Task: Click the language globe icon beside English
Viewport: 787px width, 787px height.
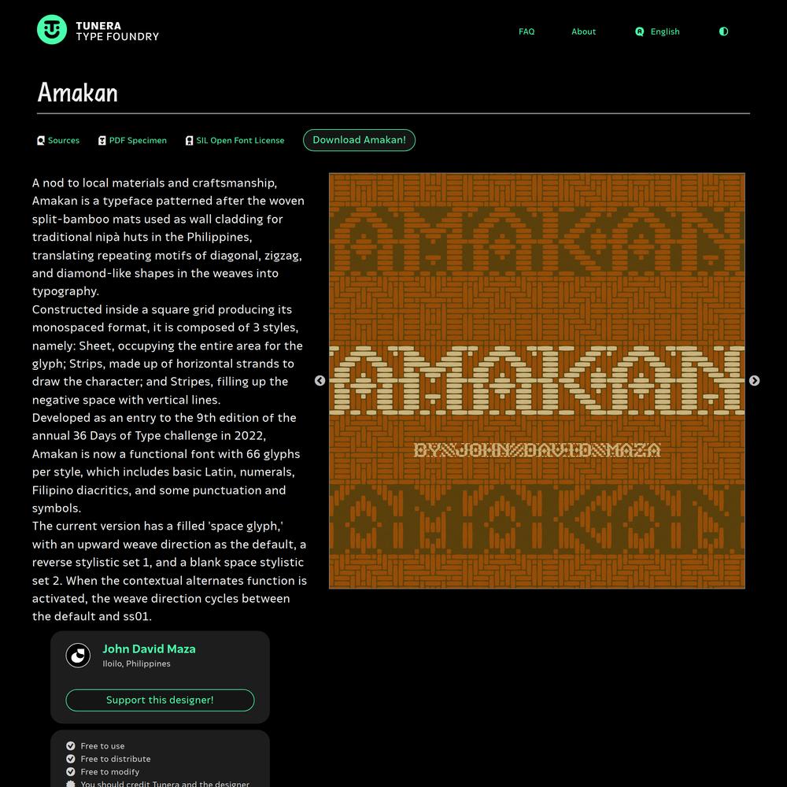Action: point(639,31)
